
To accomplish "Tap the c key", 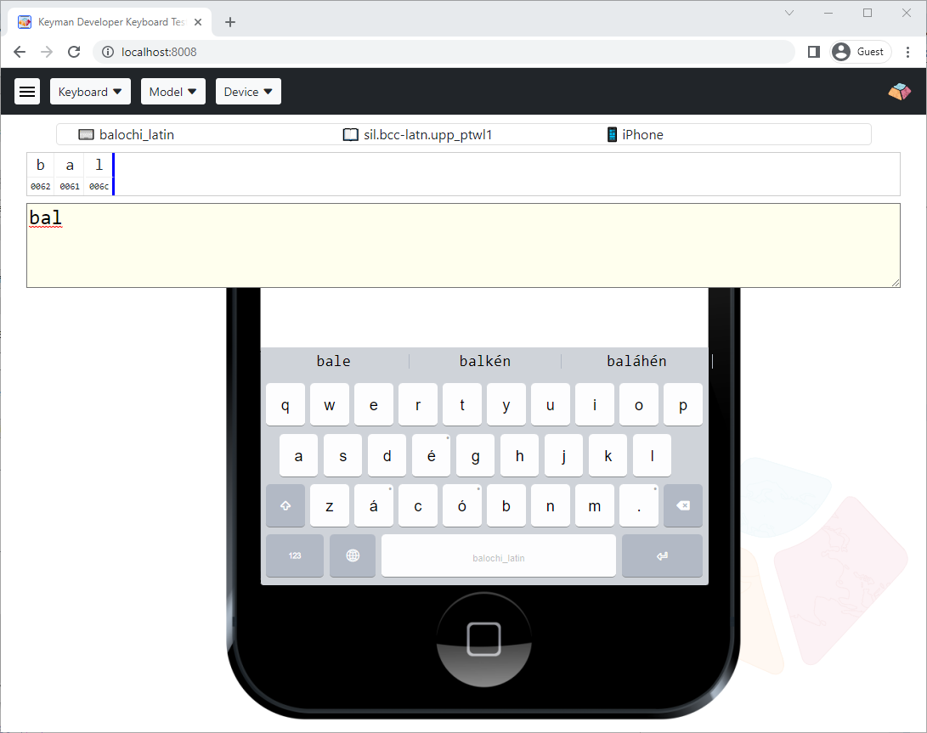I will (418, 506).
